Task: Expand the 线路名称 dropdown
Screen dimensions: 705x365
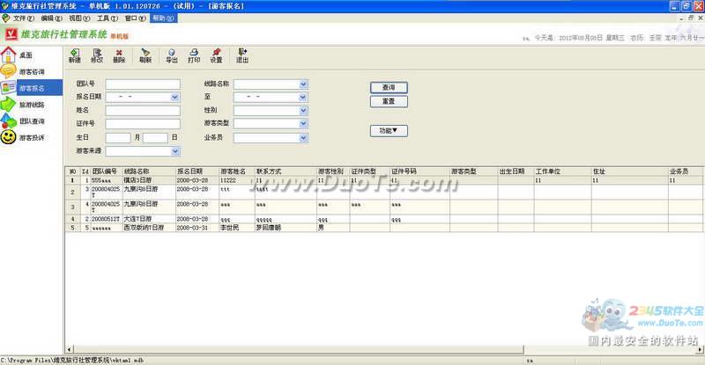Action: tap(303, 84)
